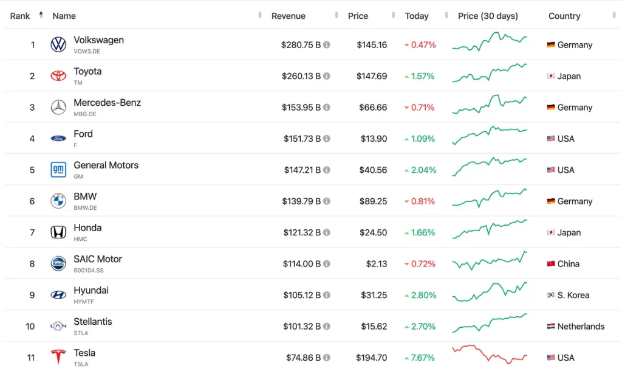Open the Stellantis company link
Image resolution: width=622 pixels, height=371 pixels.
(93, 322)
